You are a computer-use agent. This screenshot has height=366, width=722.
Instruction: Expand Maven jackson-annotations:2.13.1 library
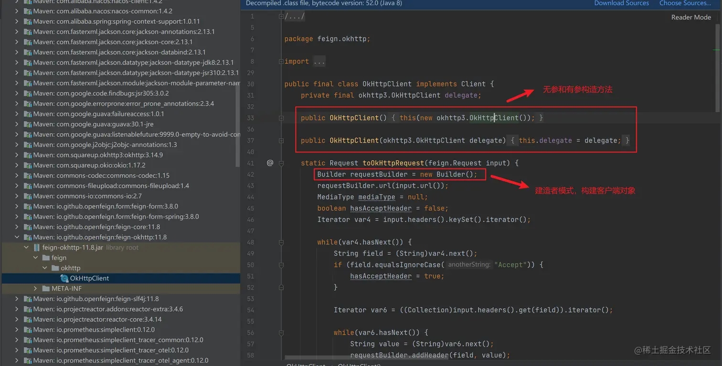point(17,31)
